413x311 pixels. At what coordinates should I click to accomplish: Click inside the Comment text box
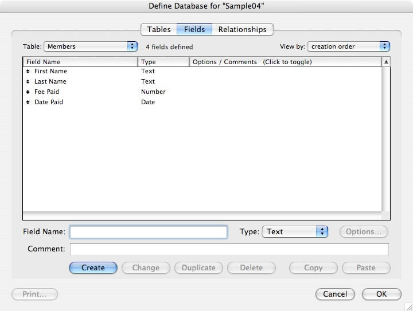[229, 249]
